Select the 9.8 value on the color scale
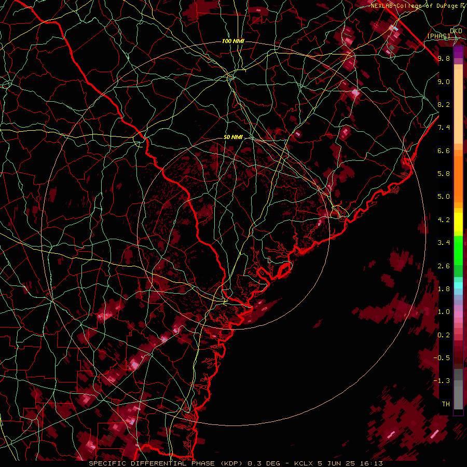Viewport: 467px width, 467px height. (444, 58)
